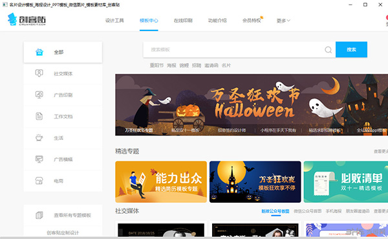
Task: Click the 创客贴 logo in the header
Action: [27, 19]
